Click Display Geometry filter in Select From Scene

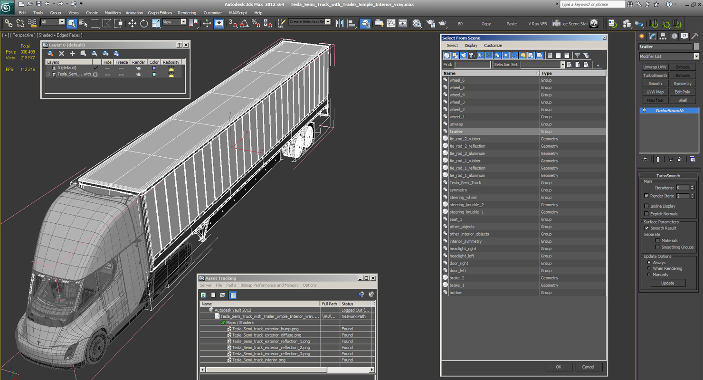pos(447,56)
